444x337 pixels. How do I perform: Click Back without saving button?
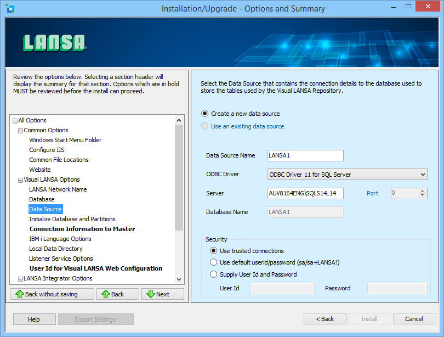coord(52,294)
